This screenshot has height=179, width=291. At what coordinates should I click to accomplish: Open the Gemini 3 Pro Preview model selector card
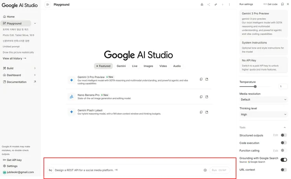tap(263, 24)
